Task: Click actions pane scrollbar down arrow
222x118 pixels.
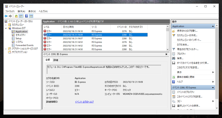Action: [x=217, y=108]
